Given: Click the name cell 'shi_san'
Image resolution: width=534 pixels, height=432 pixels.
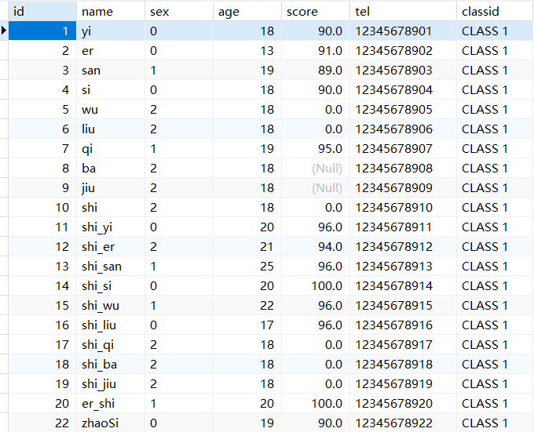Looking at the screenshot, I should click(x=111, y=266).
